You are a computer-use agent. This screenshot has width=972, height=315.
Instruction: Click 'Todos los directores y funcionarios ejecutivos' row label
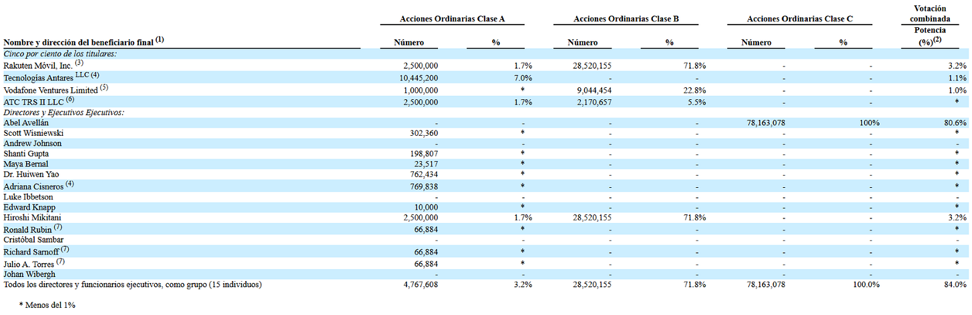132,284
